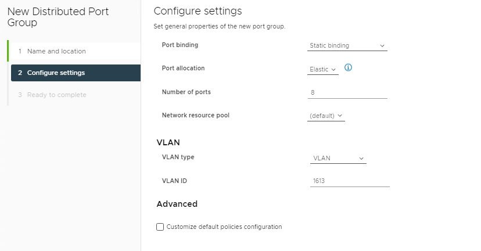
Task: Click the VLAN section heading
Action: (168, 142)
